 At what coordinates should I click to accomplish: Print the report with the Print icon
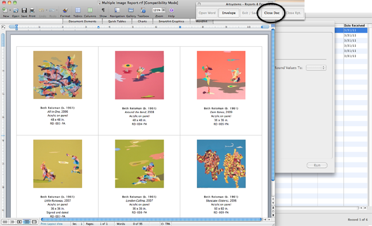coord(32,10)
